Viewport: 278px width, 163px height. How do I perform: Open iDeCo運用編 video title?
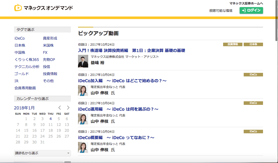tap(118, 109)
